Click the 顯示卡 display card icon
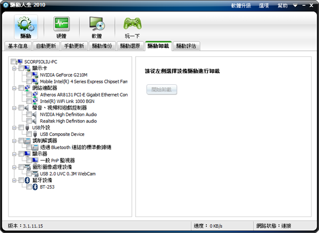 pyautogui.click(x=28, y=68)
